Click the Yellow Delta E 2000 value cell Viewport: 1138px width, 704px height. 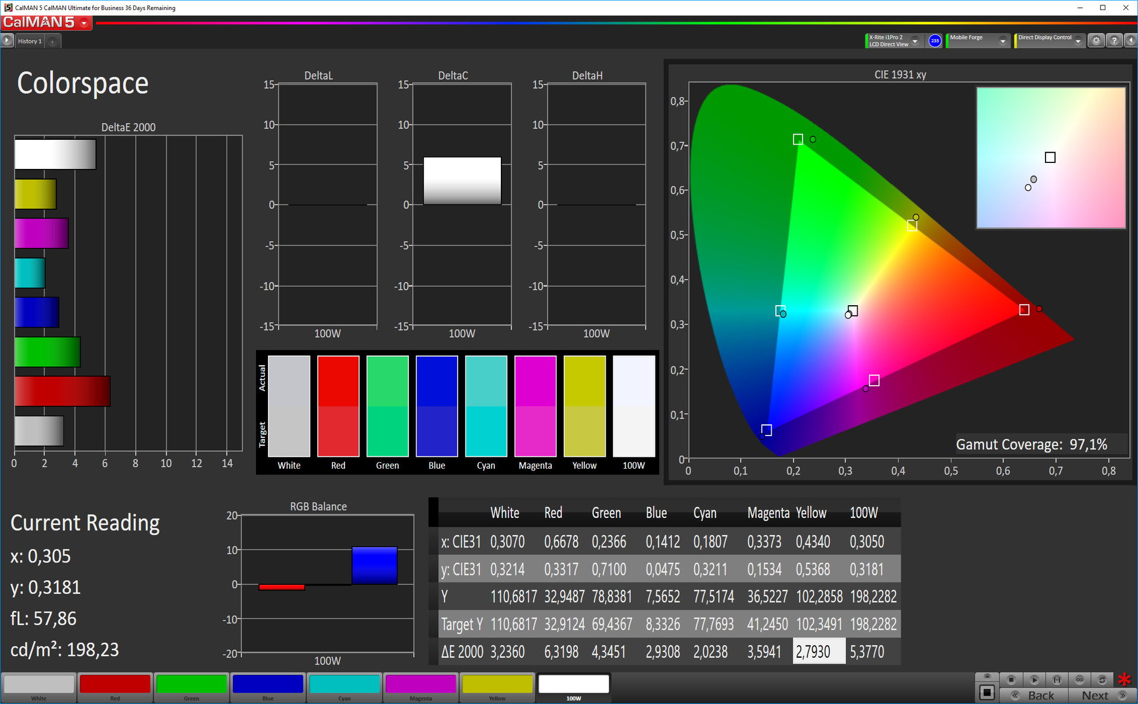pyautogui.click(x=819, y=652)
